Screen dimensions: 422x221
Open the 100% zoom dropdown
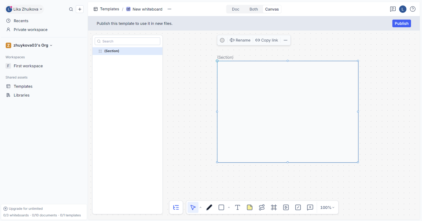click(327, 208)
